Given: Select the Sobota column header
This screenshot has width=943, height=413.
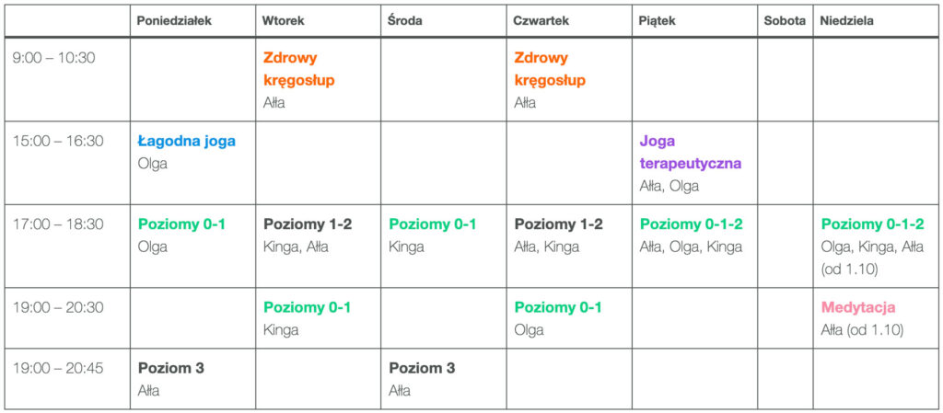Looking at the screenshot, I should (785, 20).
